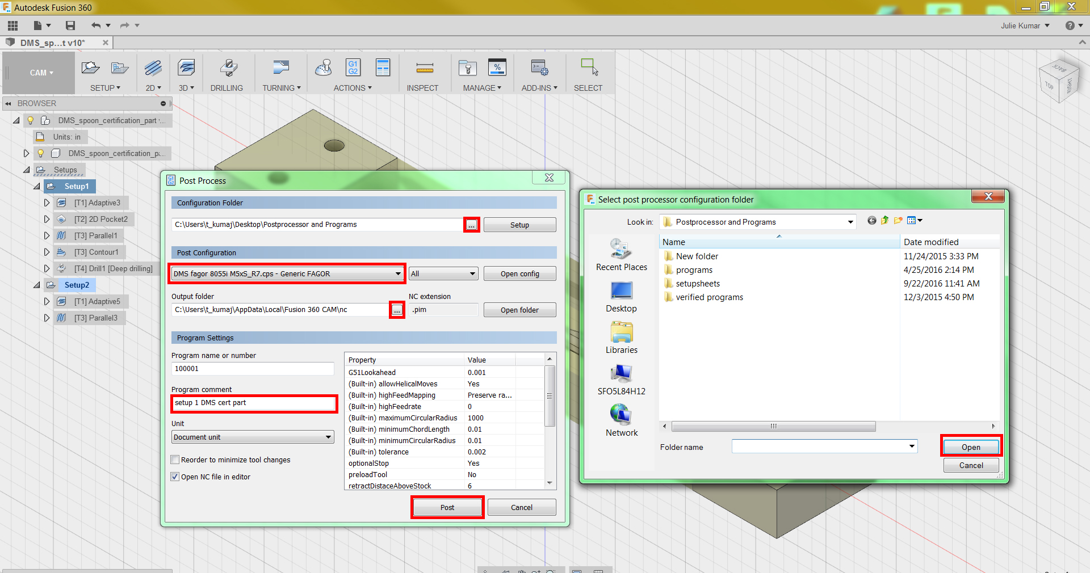Click the Open config button
Image resolution: width=1090 pixels, height=573 pixels.
coord(519,273)
